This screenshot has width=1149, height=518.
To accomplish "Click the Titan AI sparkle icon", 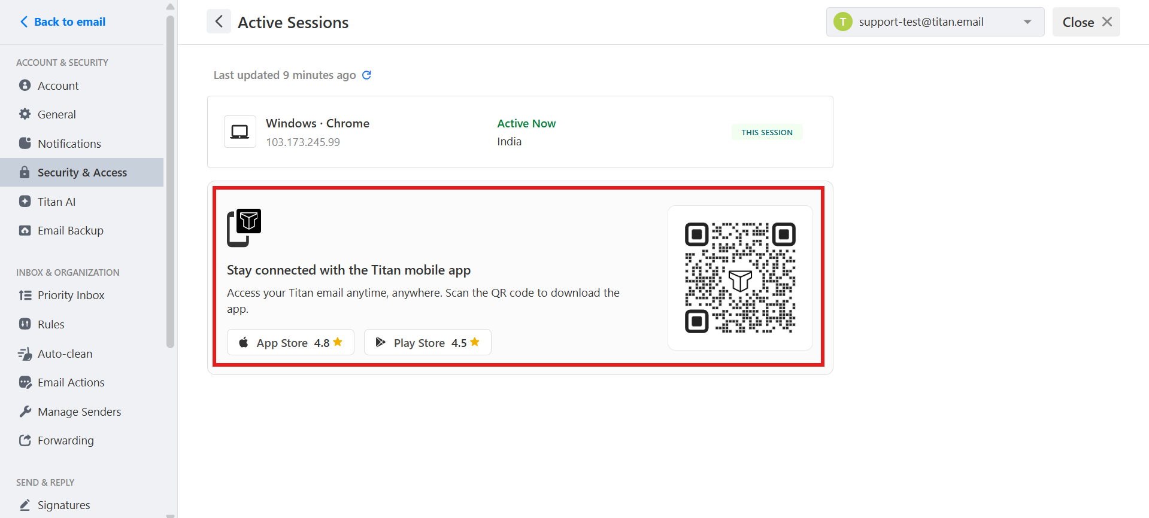I will [x=25, y=202].
